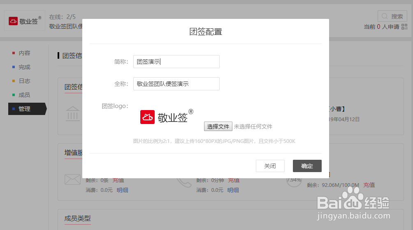Select the 管理 sidebar menu item

click(28, 109)
